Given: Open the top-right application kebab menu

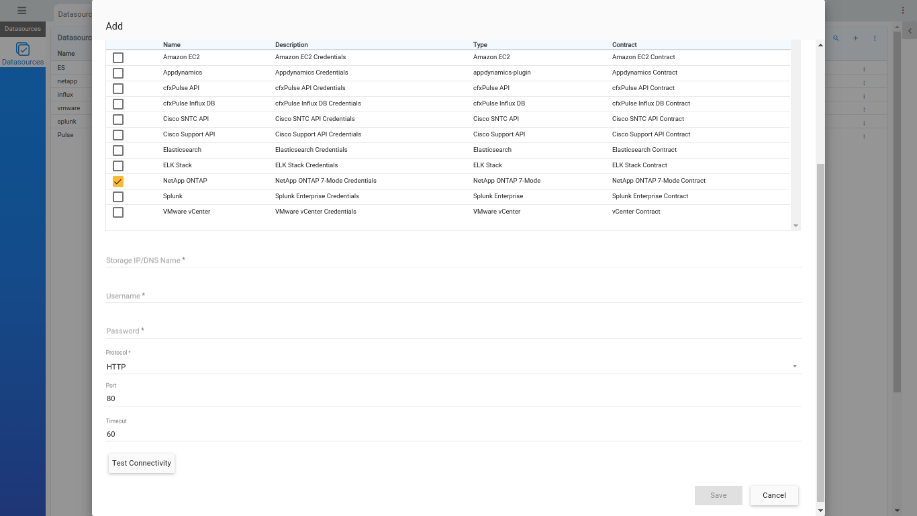Looking at the screenshot, I should coord(903,10).
